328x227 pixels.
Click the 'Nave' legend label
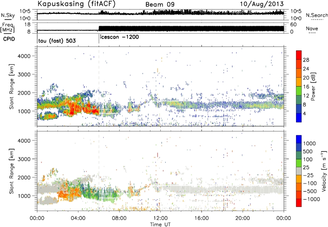(x=312, y=29)
